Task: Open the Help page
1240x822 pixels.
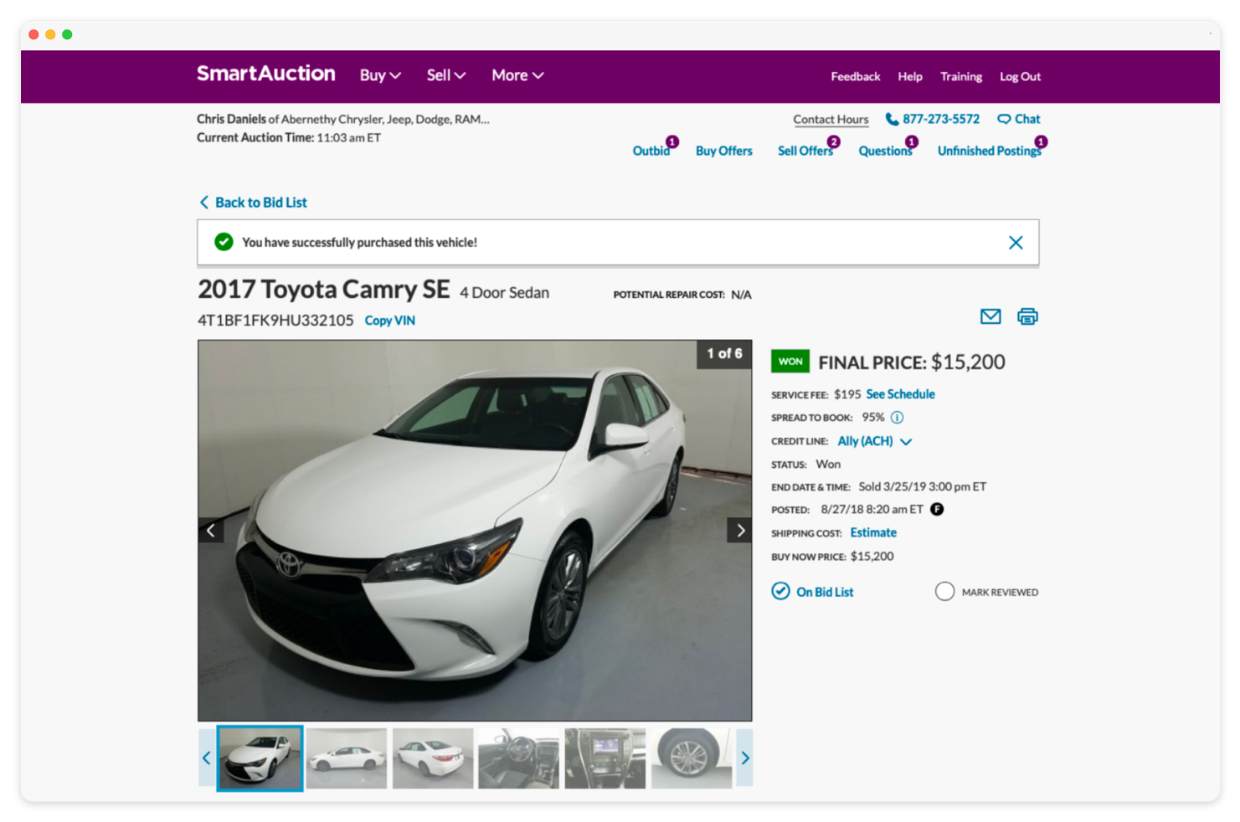Action: (910, 76)
